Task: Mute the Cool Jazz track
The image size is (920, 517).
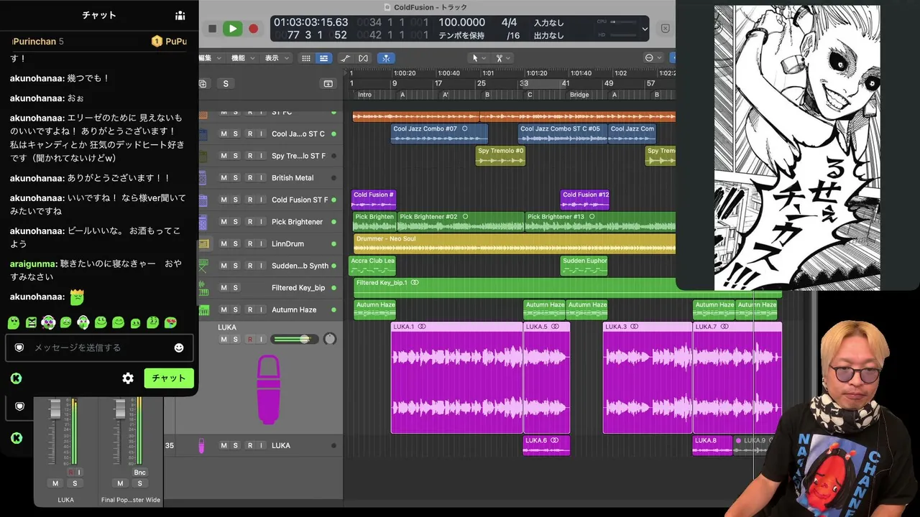Action: tap(224, 134)
